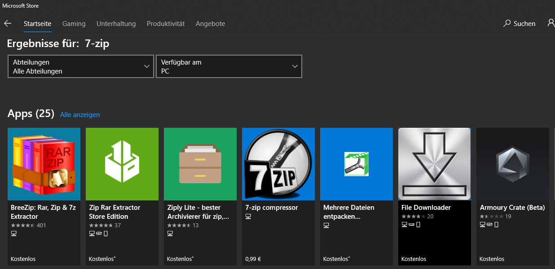Go back with the back arrow
Image resolution: width=555 pixels, height=269 pixels.
(8, 23)
